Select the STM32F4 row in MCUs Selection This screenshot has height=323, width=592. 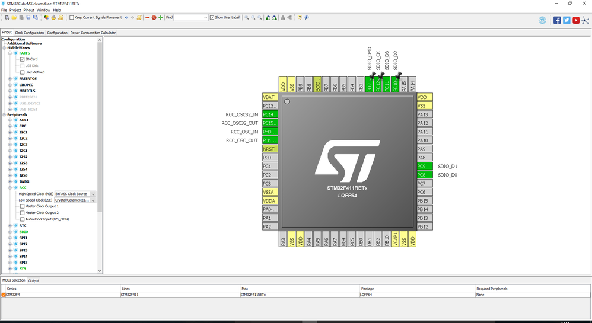tap(296, 295)
